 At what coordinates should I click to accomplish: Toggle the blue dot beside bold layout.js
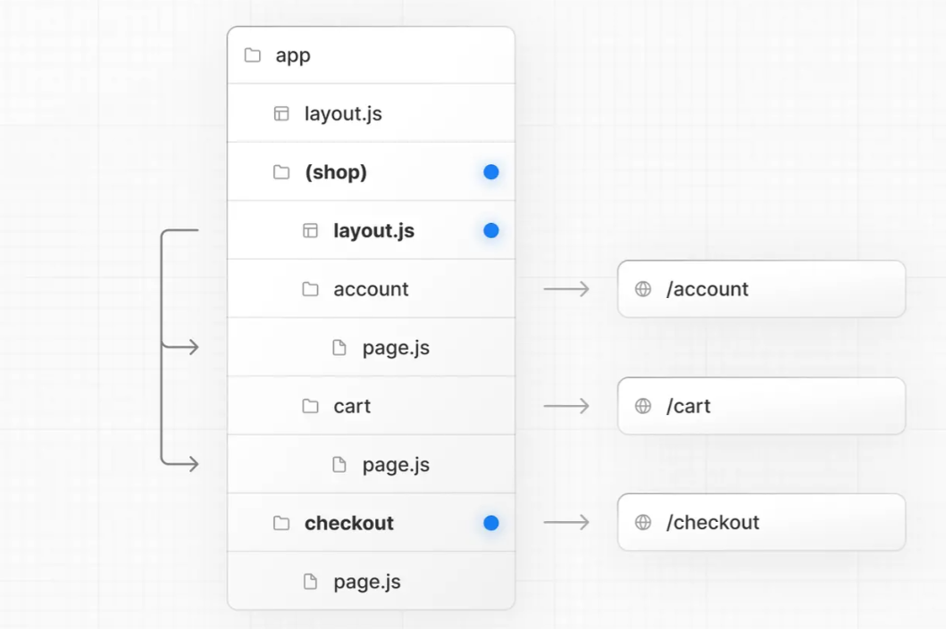point(490,229)
